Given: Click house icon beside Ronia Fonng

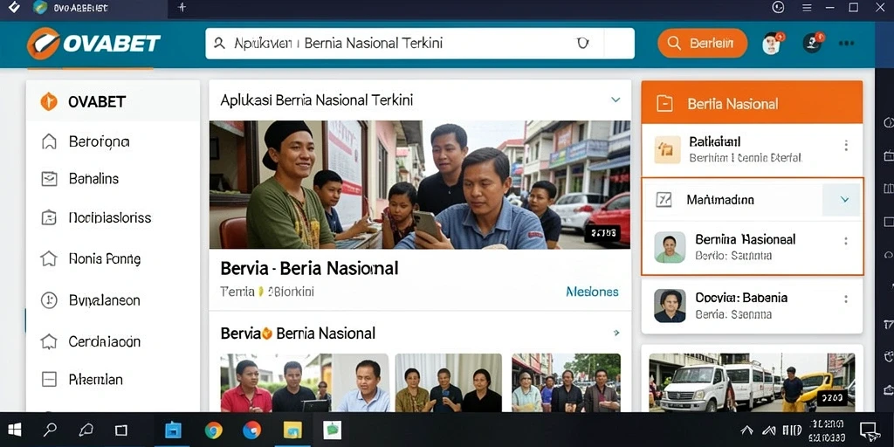Looking at the screenshot, I should [49, 259].
